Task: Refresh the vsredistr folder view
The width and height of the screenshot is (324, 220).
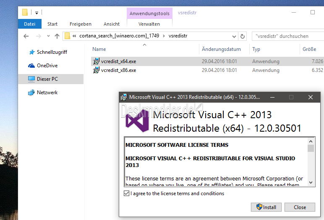Action: (243, 37)
